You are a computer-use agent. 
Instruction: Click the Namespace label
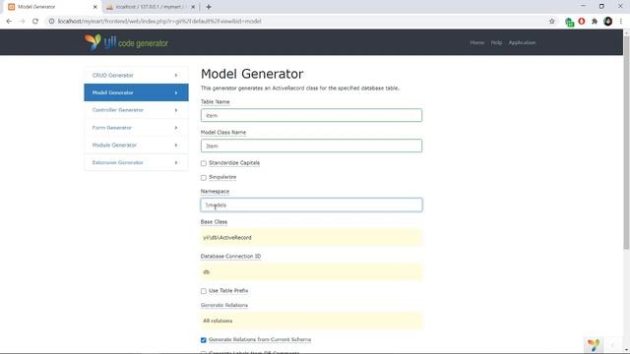(215, 192)
